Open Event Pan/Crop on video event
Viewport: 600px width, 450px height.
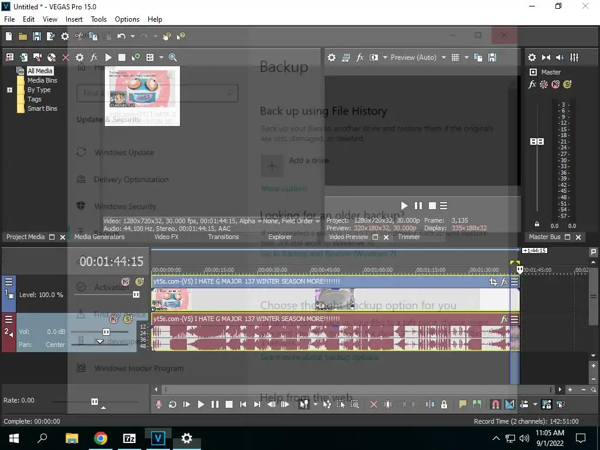tap(493, 282)
